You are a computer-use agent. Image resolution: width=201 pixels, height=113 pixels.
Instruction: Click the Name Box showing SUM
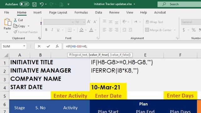(x=14, y=46)
